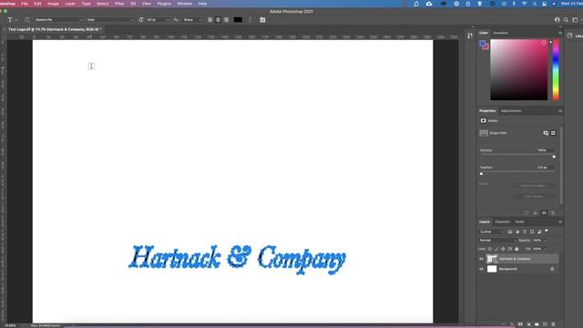This screenshot has height=328, width=583.
Task: Click the delete mask trash icon in Properties
Action: pyautogui.click(x=553, y=213)
